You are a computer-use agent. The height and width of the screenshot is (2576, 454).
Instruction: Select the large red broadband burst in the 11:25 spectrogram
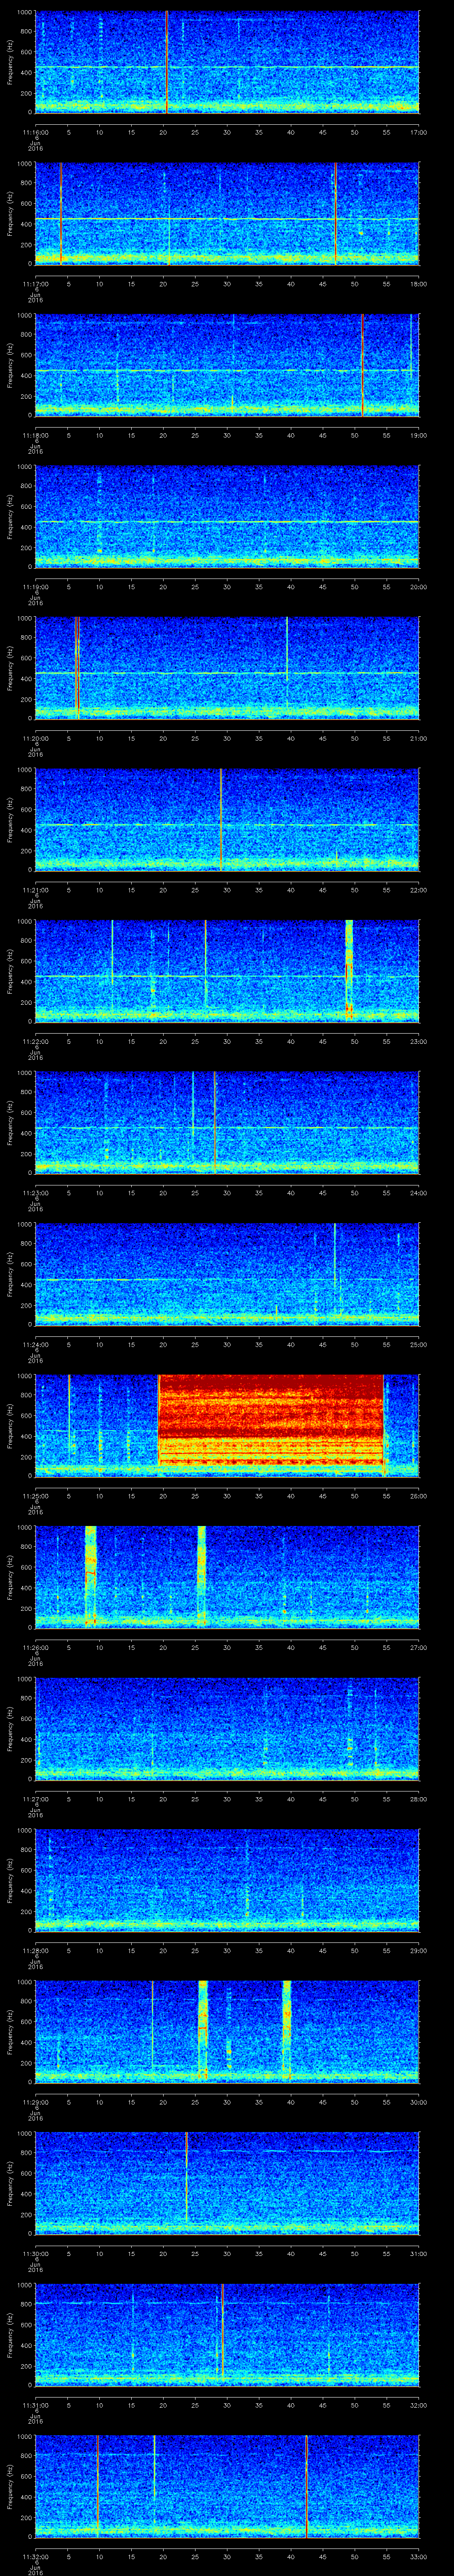(271, 1420)
